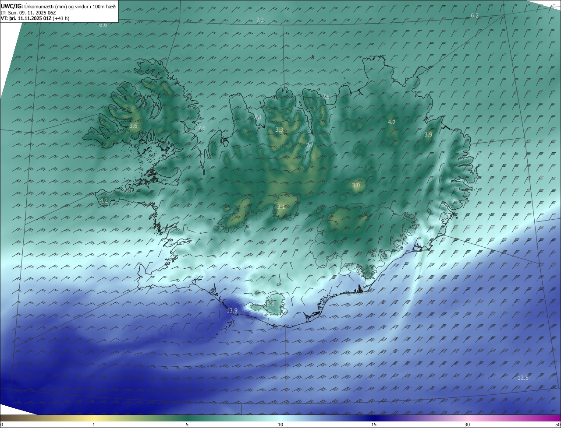Select the 3.3 value label
The height and width of the screenshot is (428, 561).
(x=279, y=130)
